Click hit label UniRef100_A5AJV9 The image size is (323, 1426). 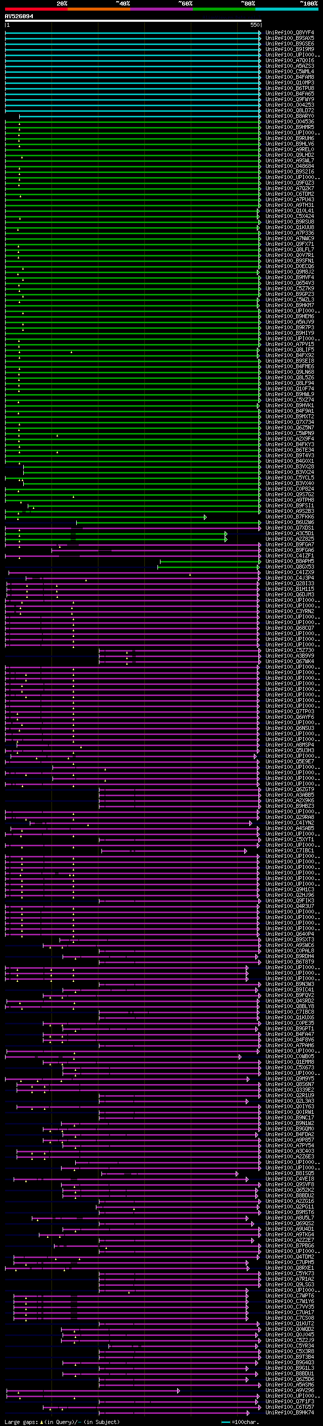[290, 322]
